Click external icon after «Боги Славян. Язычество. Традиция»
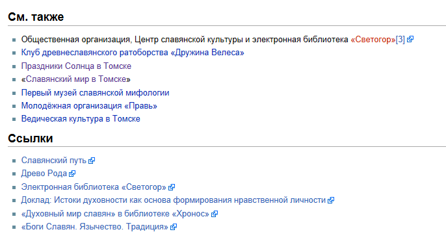The image size is (446, 247). [174, 227]
